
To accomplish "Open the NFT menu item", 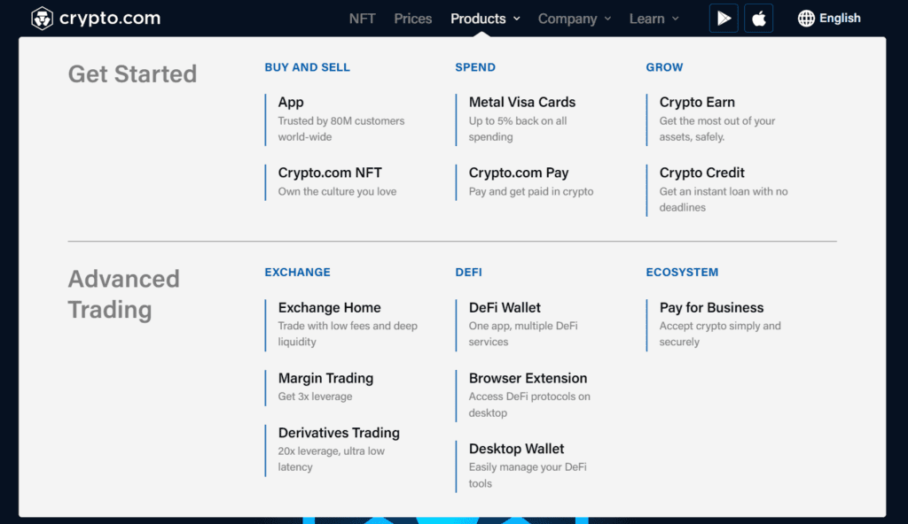I will [x=362, y=19].
